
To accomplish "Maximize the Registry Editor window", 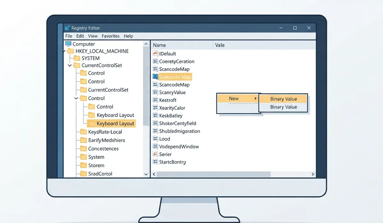I will pos(295,28).
